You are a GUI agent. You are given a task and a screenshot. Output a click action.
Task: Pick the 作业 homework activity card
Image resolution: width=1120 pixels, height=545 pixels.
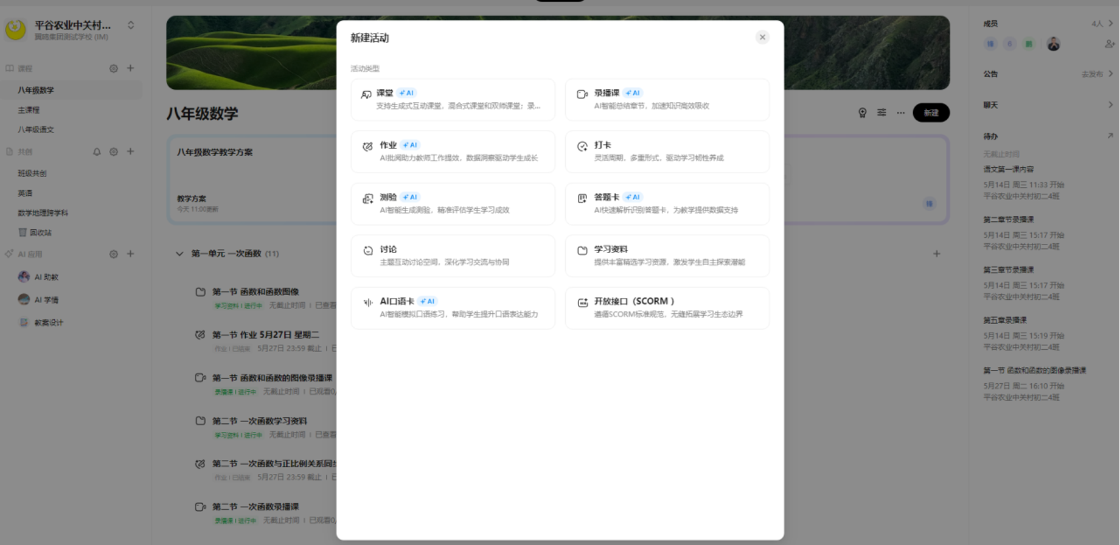point(453,151)
